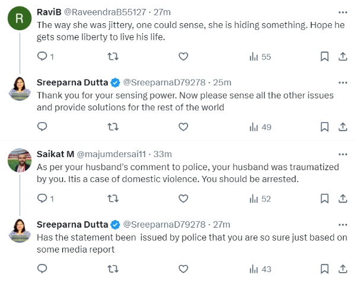This screenshot has height=281, width=356.
Task: Reply to RaviB's jittery comment
Action: click(x=42, y=57)
